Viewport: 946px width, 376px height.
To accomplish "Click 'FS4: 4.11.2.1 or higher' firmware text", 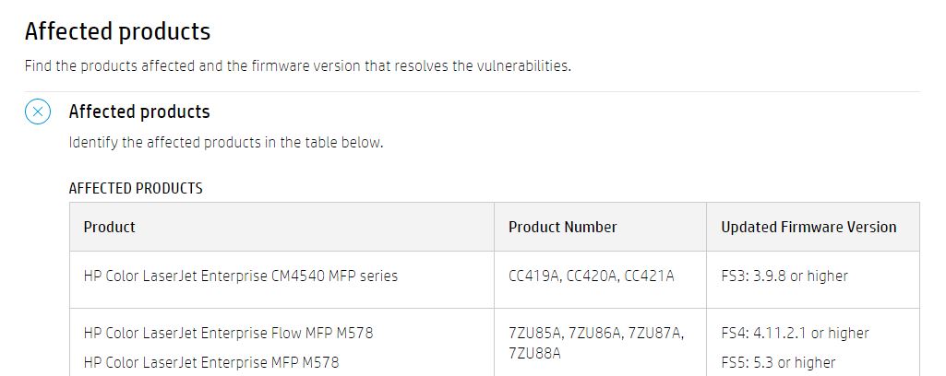I will click(796, 333).
